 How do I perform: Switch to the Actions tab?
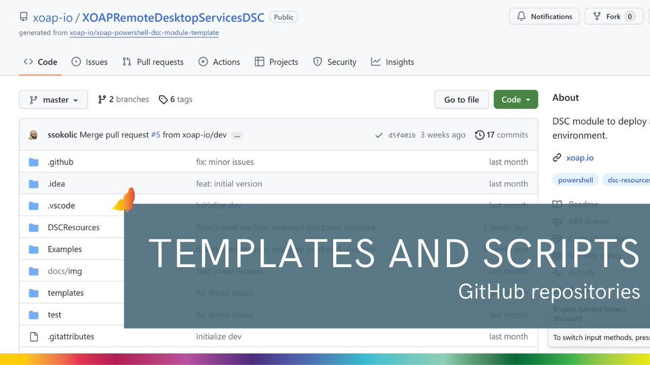pos(219,62)
